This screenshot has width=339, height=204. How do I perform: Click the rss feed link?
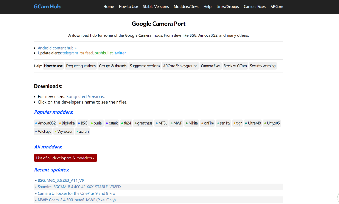pyautogui.click(x=86, y=53)
